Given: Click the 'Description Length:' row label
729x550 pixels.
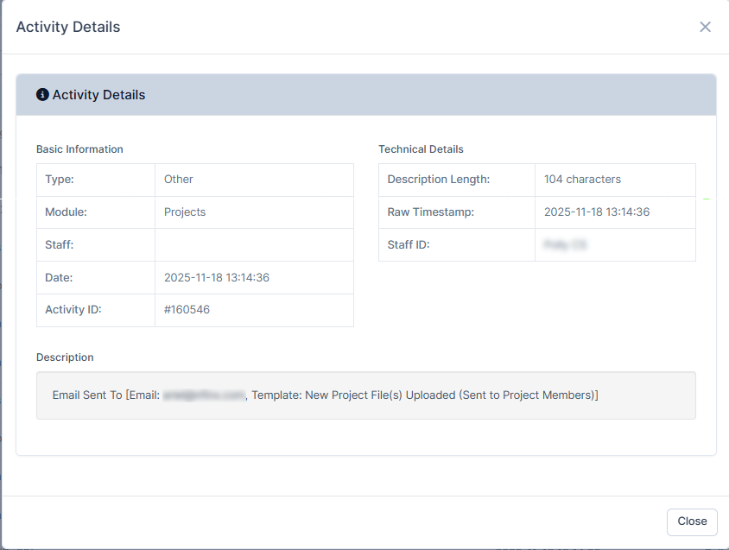Looking at the screenshot, I should pyautogui.click(x=438, y=180).
